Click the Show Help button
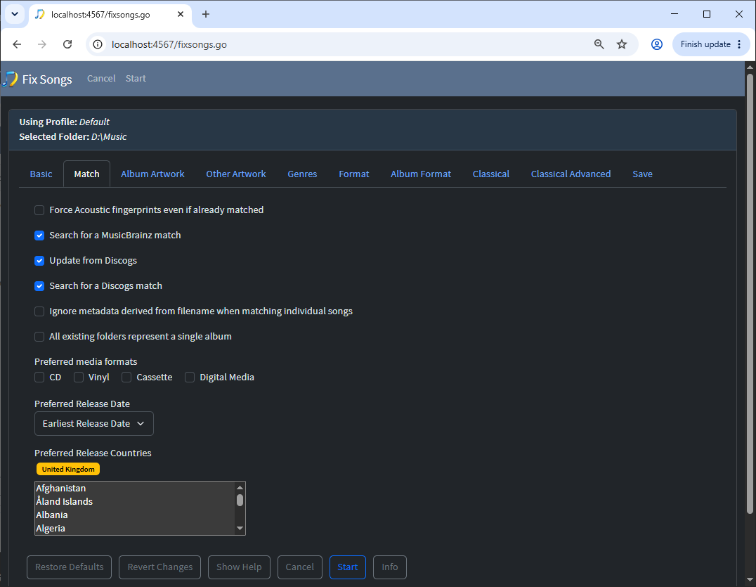Image resolution: width=756 pixels, height=587 pixels. tap(239, 567)
